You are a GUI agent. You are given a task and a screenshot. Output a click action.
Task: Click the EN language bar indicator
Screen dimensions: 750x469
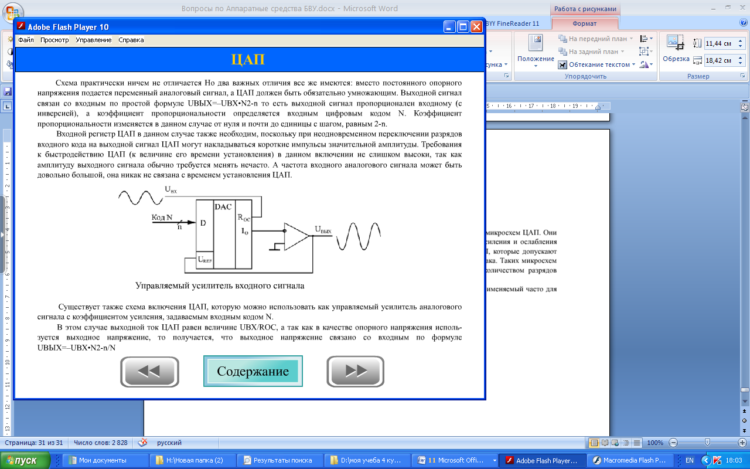coord(690,461)
